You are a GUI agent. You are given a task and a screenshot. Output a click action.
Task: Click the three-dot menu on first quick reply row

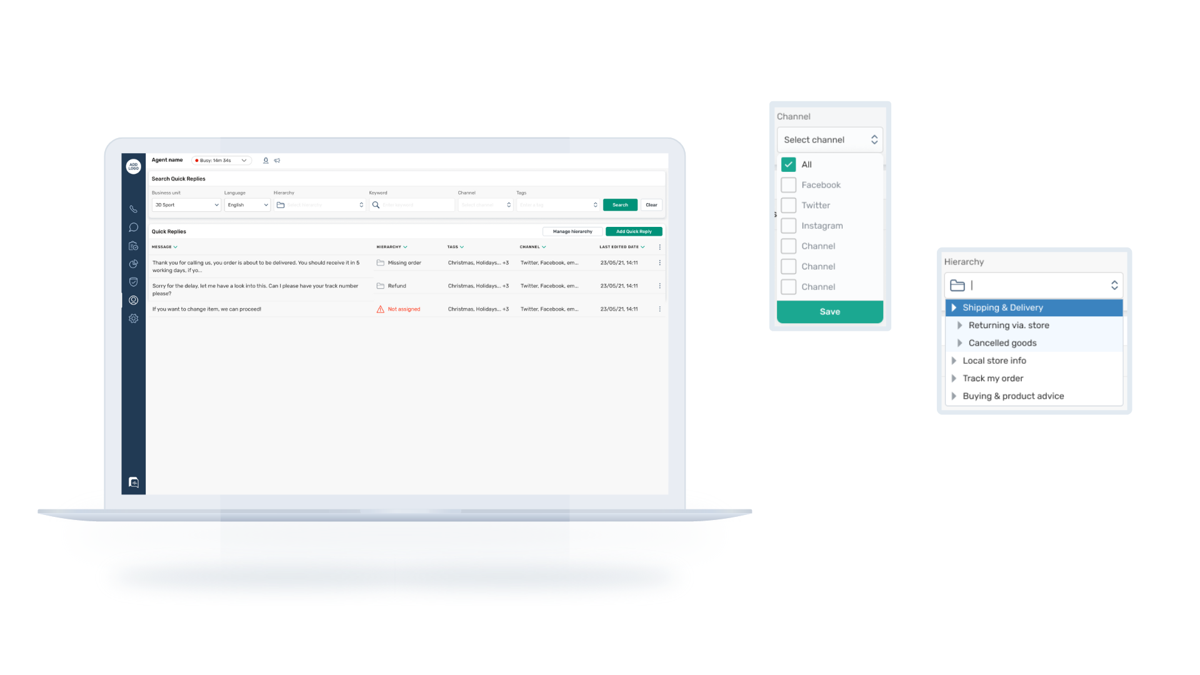click(659, 263)
